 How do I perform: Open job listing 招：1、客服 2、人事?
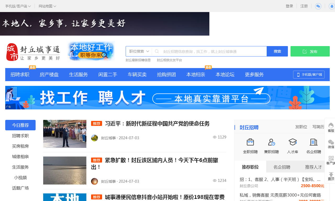[x=280, y=179]
